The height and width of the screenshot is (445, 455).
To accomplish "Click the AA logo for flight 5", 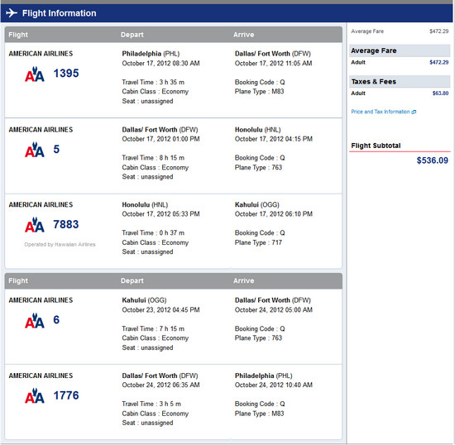I will (x=35, y=150).
